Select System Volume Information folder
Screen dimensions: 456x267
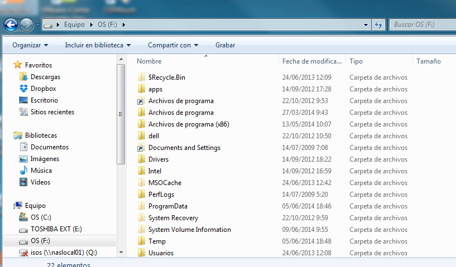pos(190,230)
